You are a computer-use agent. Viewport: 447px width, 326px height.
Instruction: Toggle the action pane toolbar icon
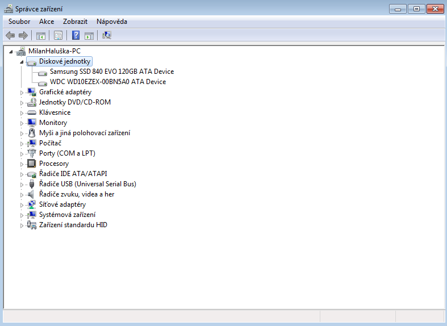[x=89, y=36]
